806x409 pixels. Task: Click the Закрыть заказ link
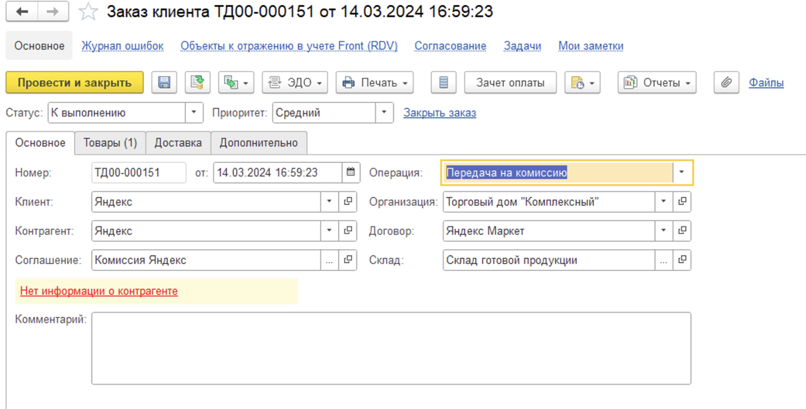pyautogui.click(x=440, y=113)
